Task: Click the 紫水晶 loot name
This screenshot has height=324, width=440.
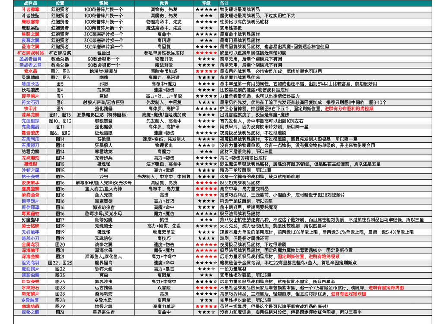Action: tap(30, 71)
